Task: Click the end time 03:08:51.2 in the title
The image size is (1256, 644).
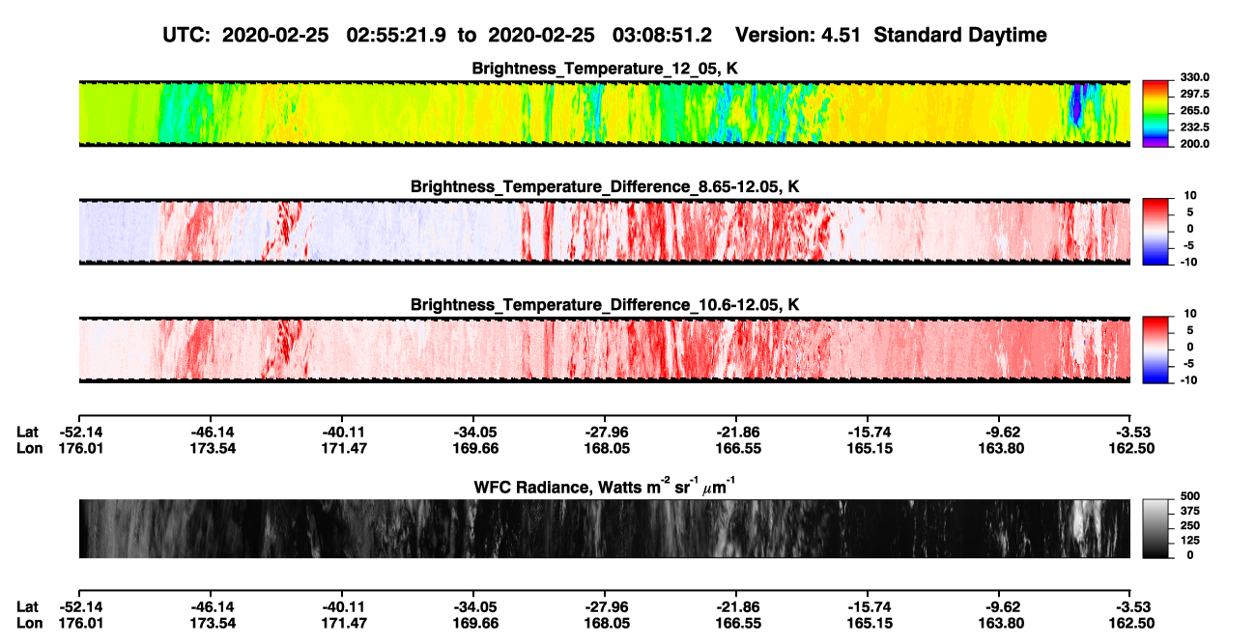Action: coord(663,35)
